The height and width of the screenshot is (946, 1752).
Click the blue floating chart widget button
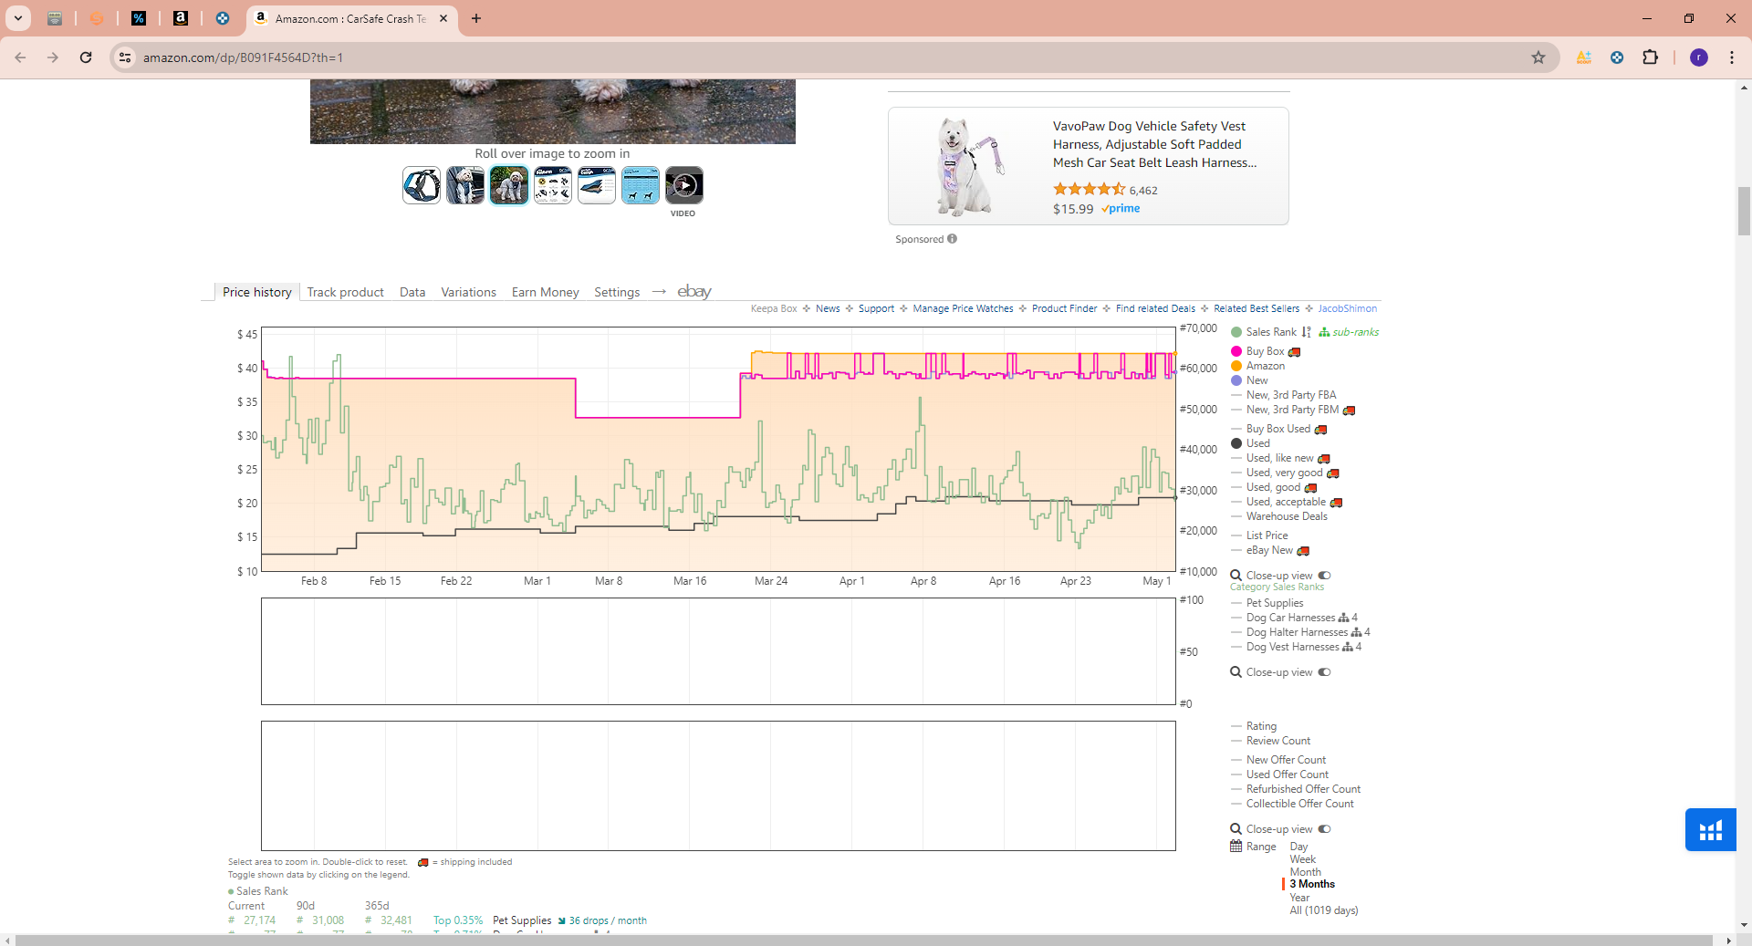coord(1711,830)
